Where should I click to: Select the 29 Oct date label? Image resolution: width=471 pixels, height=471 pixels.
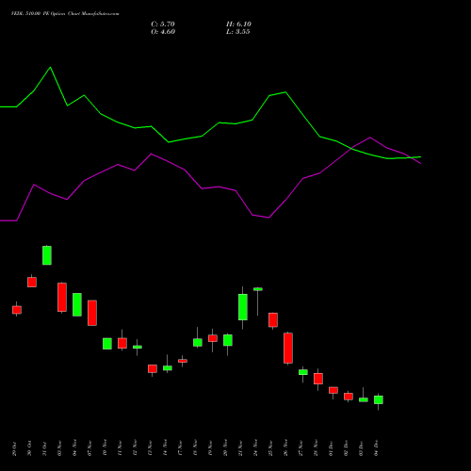(14, 448)
